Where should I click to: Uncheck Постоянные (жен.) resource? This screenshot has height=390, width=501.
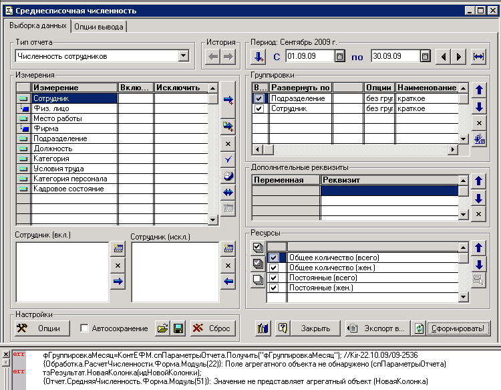(273, 288)
